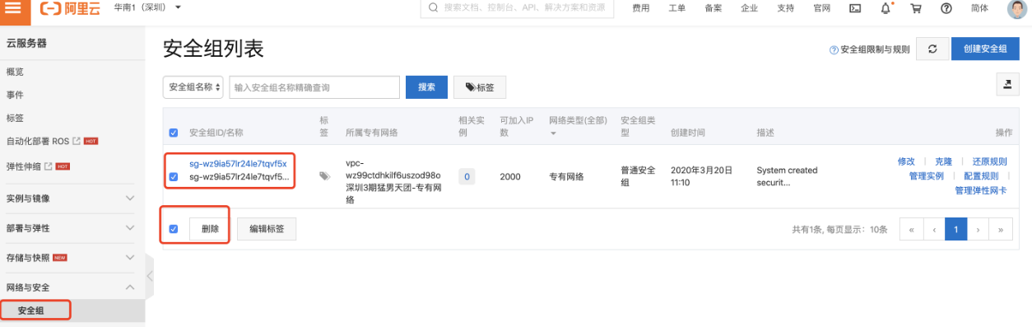Open the user avatar menu
This screenshot has width=1032, height=327.
(1018, 8)
